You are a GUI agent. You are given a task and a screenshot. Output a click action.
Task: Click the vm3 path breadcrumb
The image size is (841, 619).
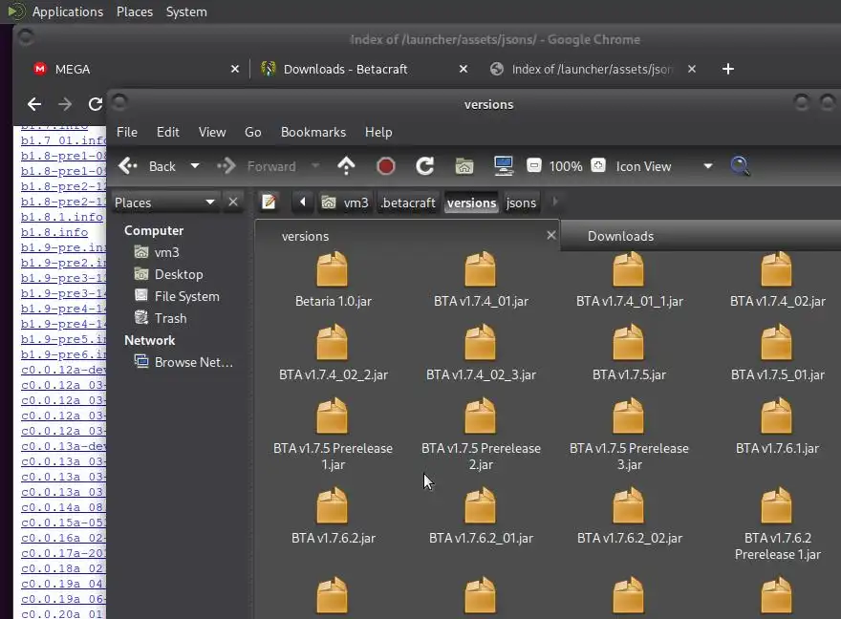(345, 203)
